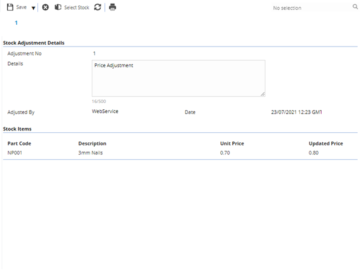The width and height of the screenshot is (362, 271).
Task: Click the search magnifier icon
Action: coord(355,7)
